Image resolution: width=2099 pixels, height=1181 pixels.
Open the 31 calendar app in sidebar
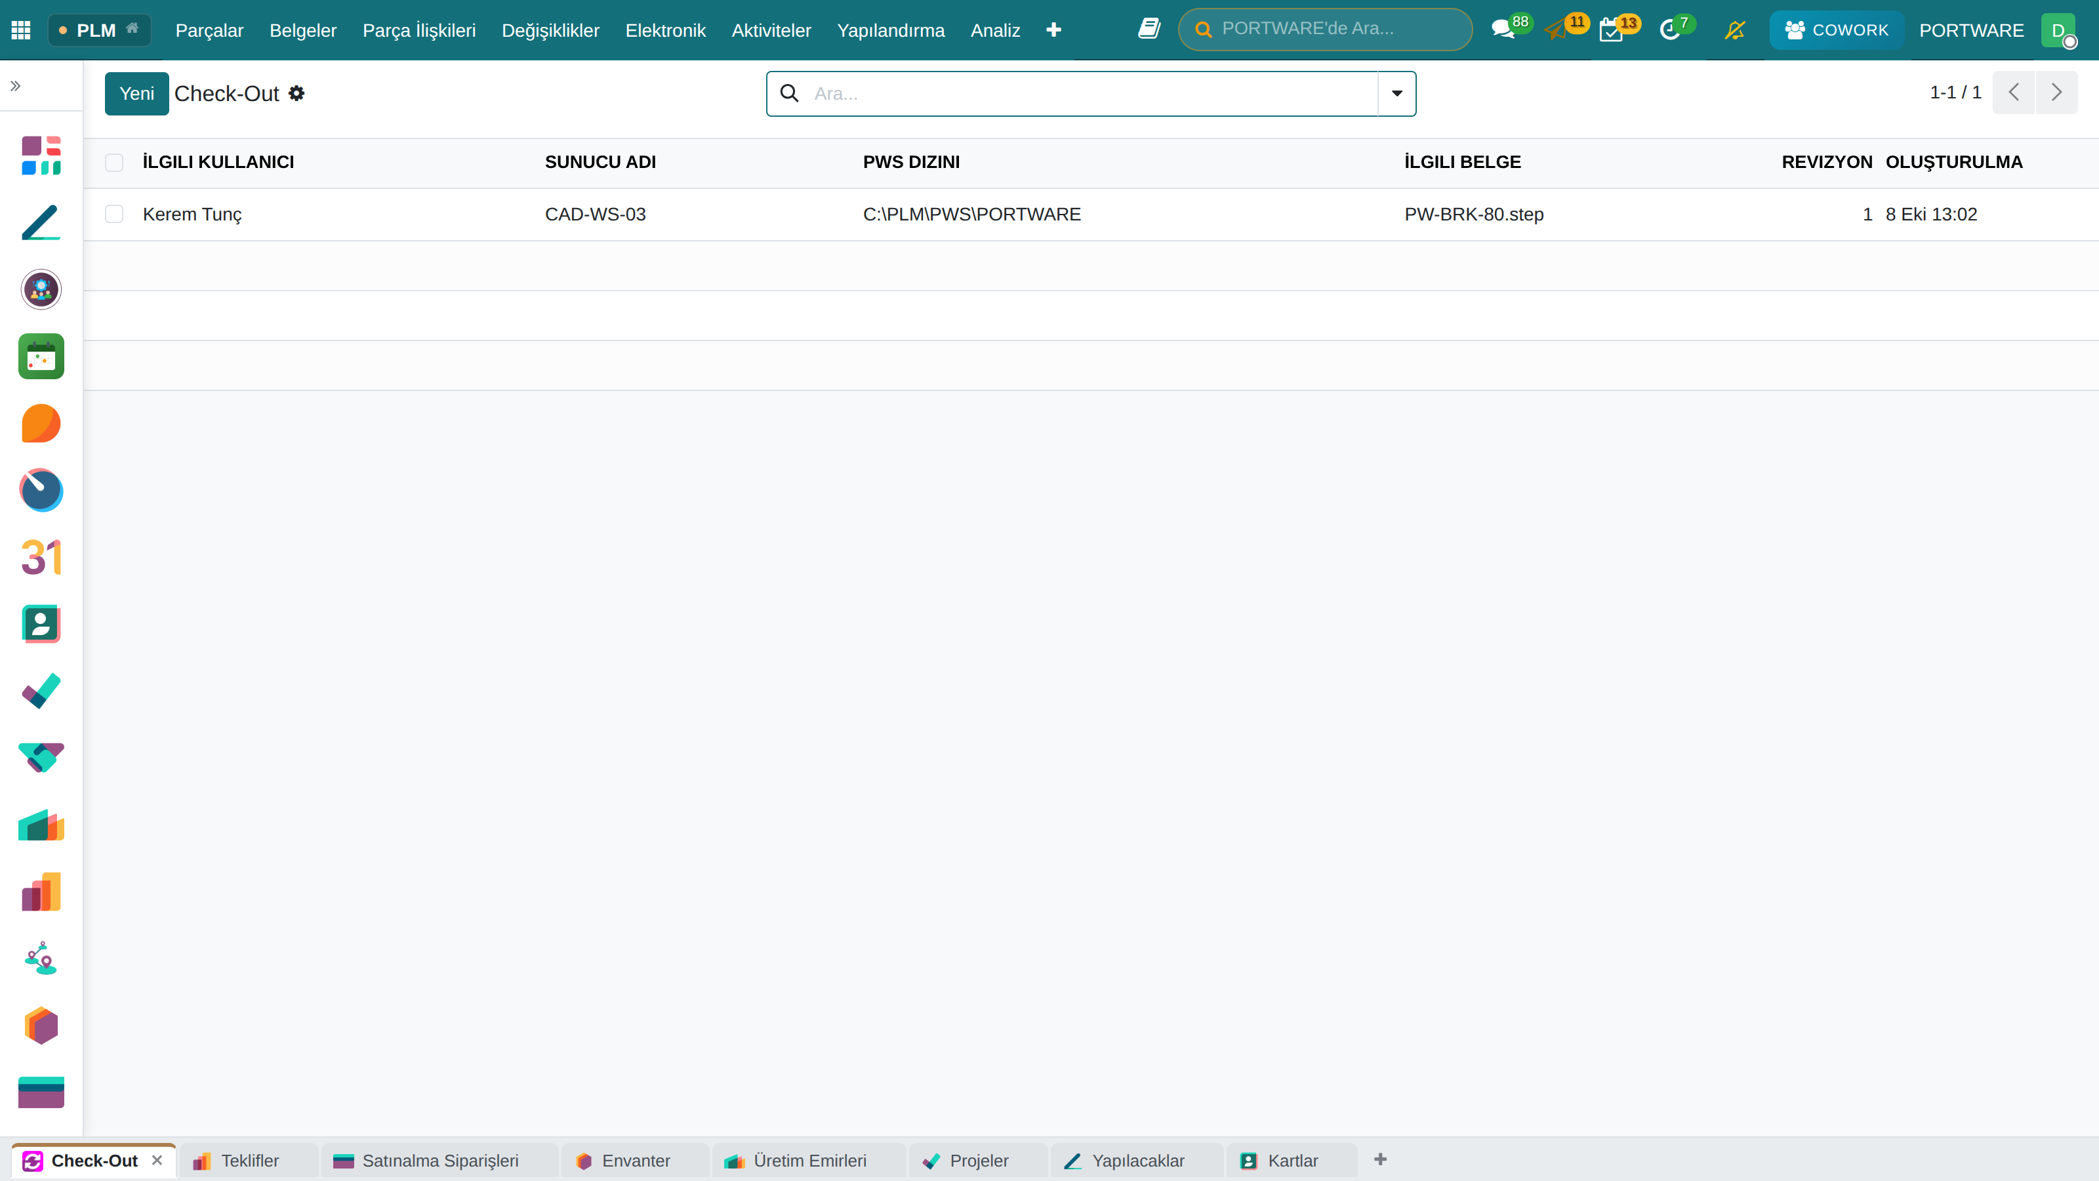pyautogui.click(x=41, y=556)
